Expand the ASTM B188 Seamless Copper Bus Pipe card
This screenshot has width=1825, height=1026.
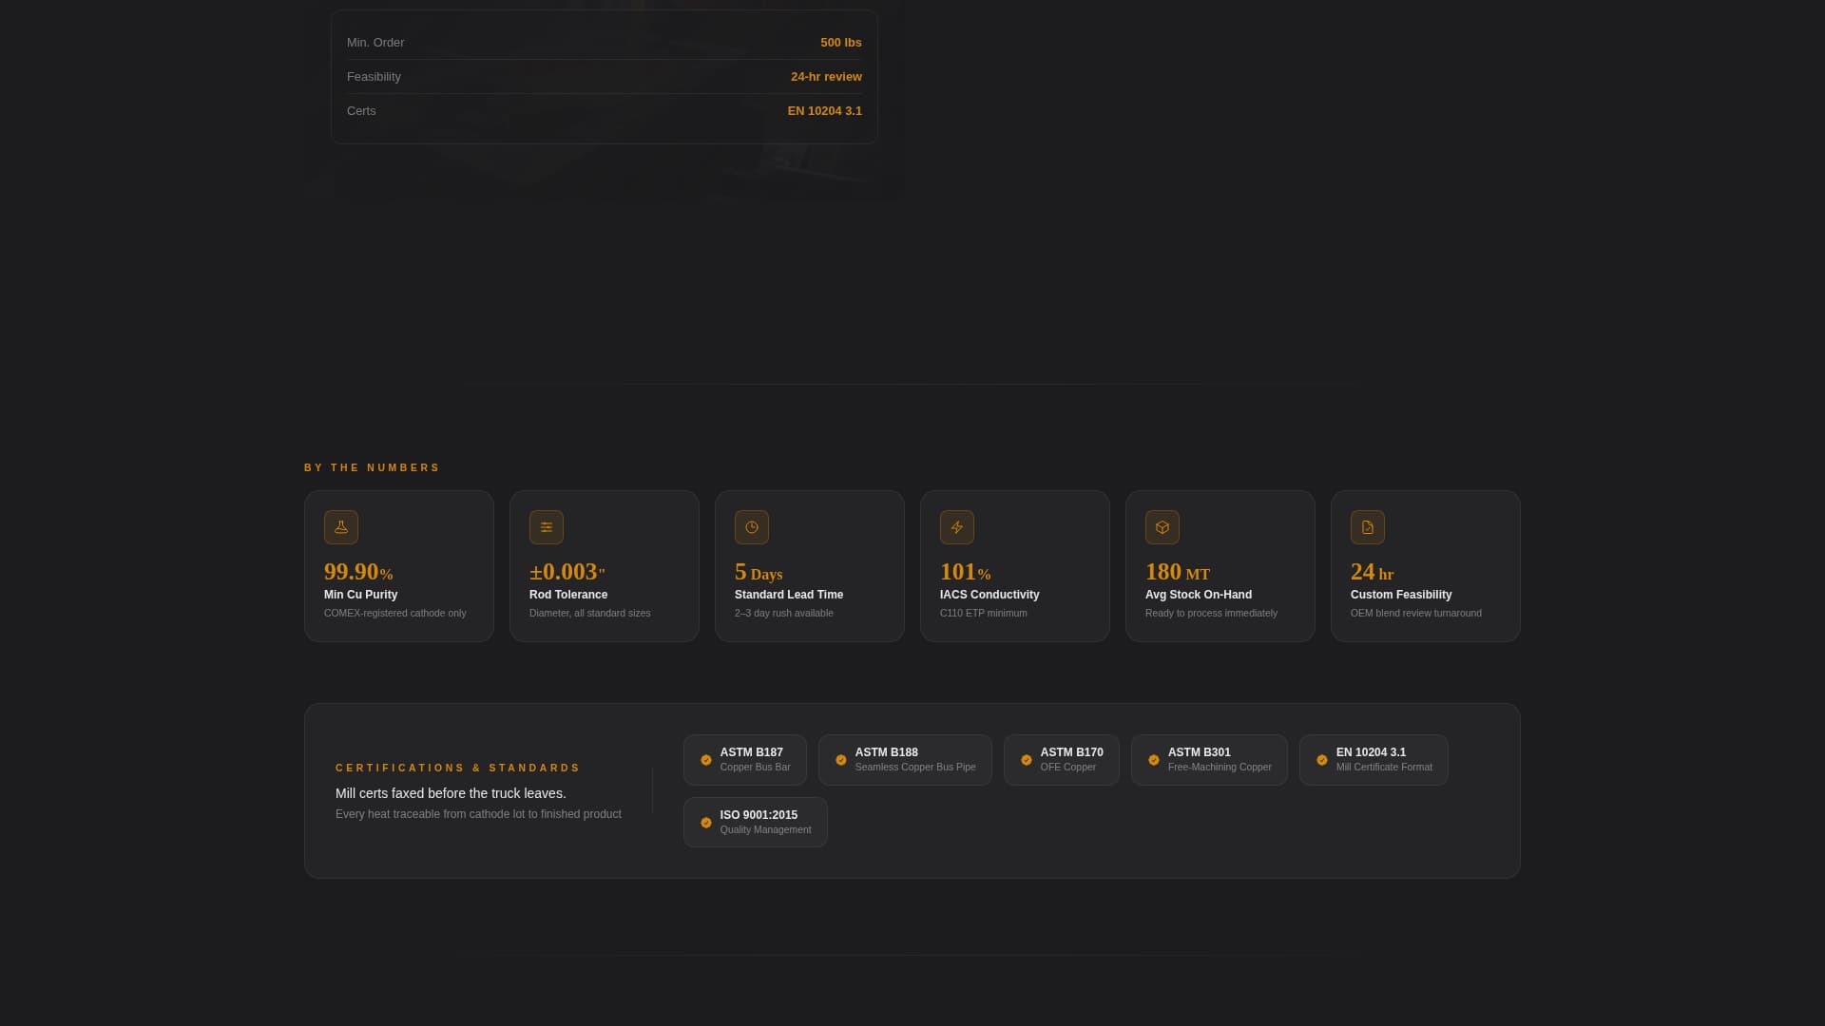[x=904, y=760]
